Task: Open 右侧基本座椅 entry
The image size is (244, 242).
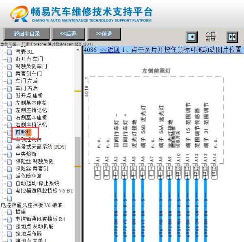Action: click(x=31, y=117)
